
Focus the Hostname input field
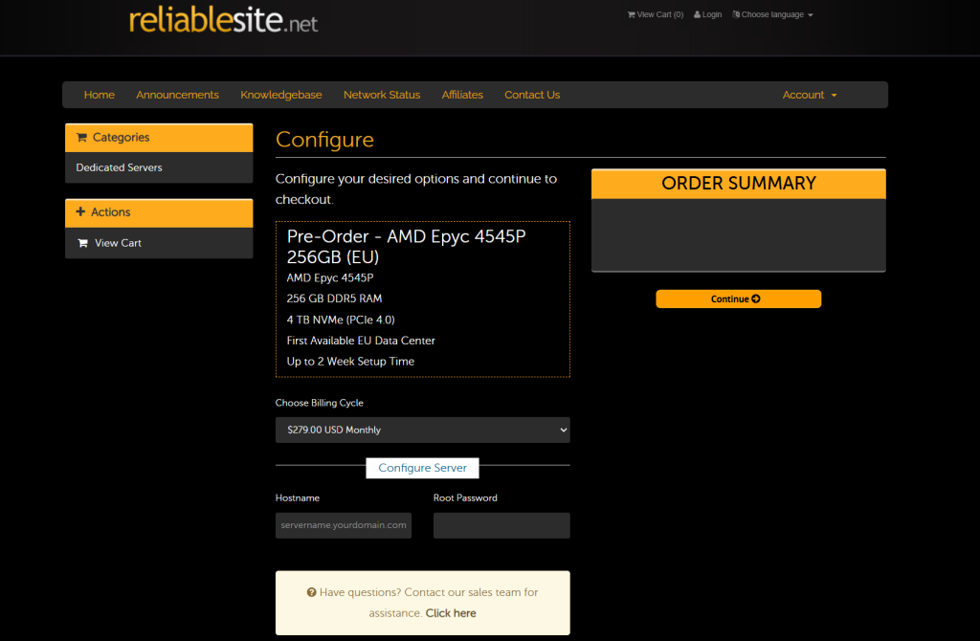(344, 525)
